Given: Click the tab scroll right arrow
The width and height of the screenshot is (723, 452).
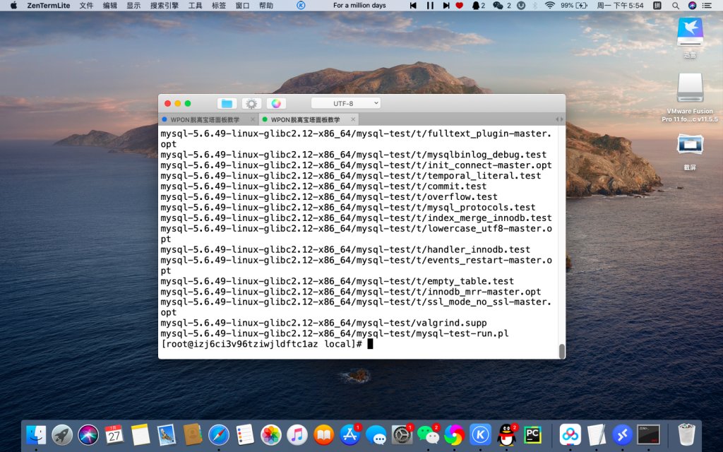Looking at the screenshot, I should pos(561,119).
